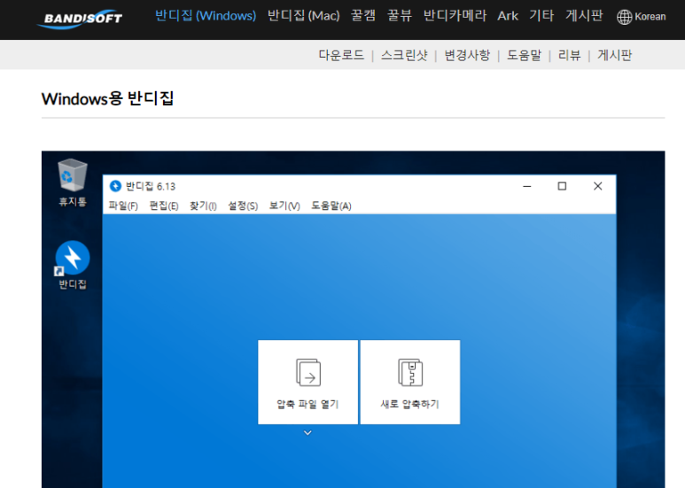Expand the chevron below 압축 파일 열기

pos(307,433)
